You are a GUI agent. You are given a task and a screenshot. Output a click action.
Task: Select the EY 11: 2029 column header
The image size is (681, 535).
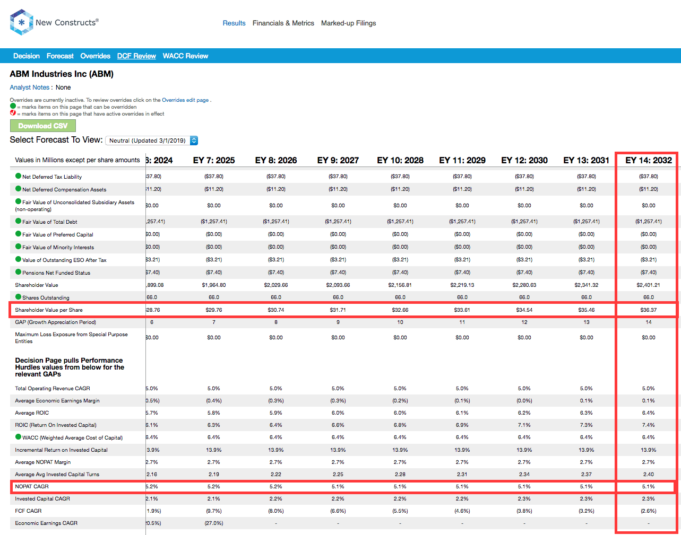(x=462, y=160)
